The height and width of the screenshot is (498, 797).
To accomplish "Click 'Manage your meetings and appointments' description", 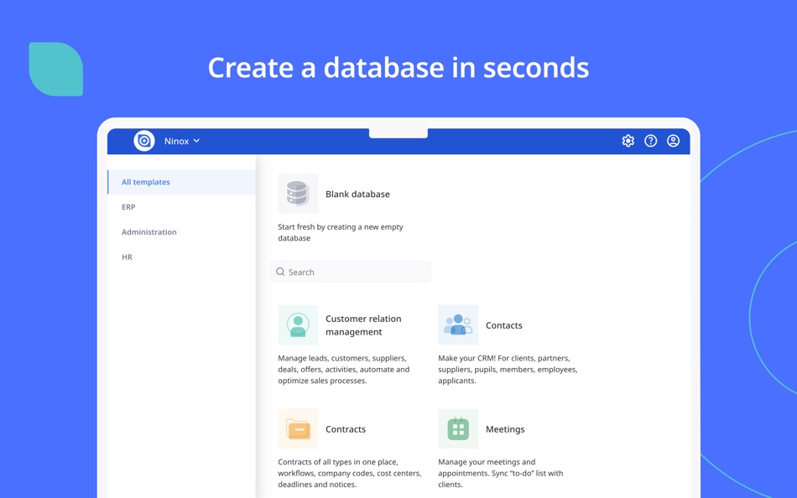I will tap(500, 473).
